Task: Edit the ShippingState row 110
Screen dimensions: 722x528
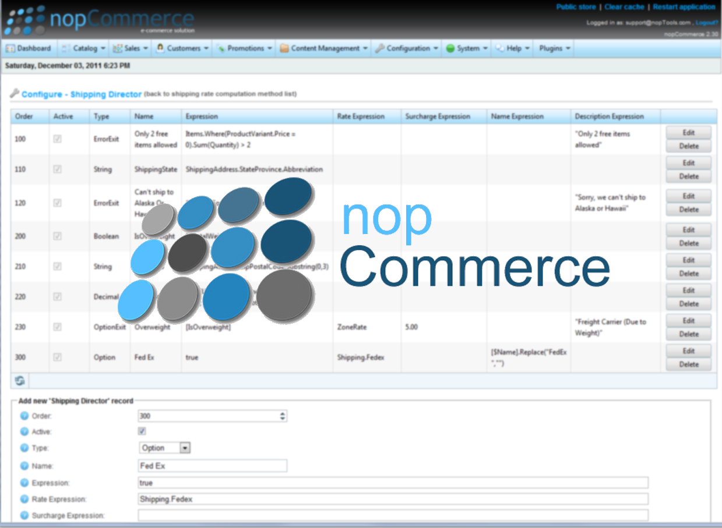Action: pos(689,163)
